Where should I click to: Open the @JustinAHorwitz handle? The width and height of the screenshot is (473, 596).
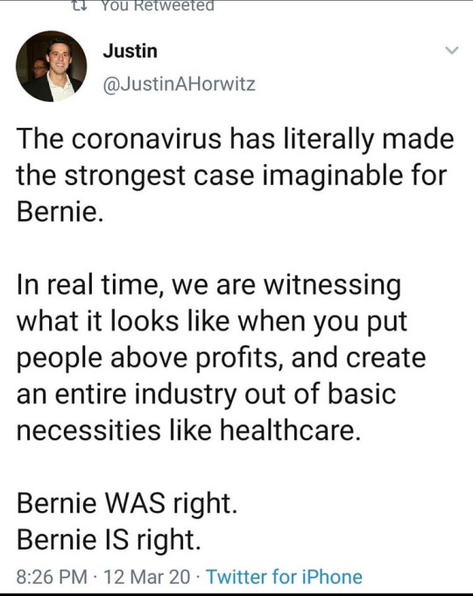(x=179, y=84)
